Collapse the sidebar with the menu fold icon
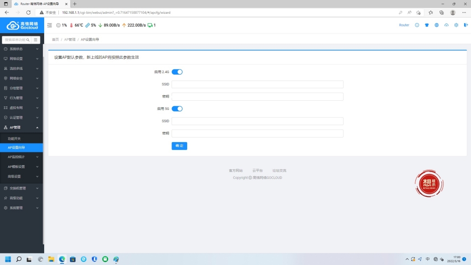This screenshot has height=265, width=471. click(x=49, y=25)
